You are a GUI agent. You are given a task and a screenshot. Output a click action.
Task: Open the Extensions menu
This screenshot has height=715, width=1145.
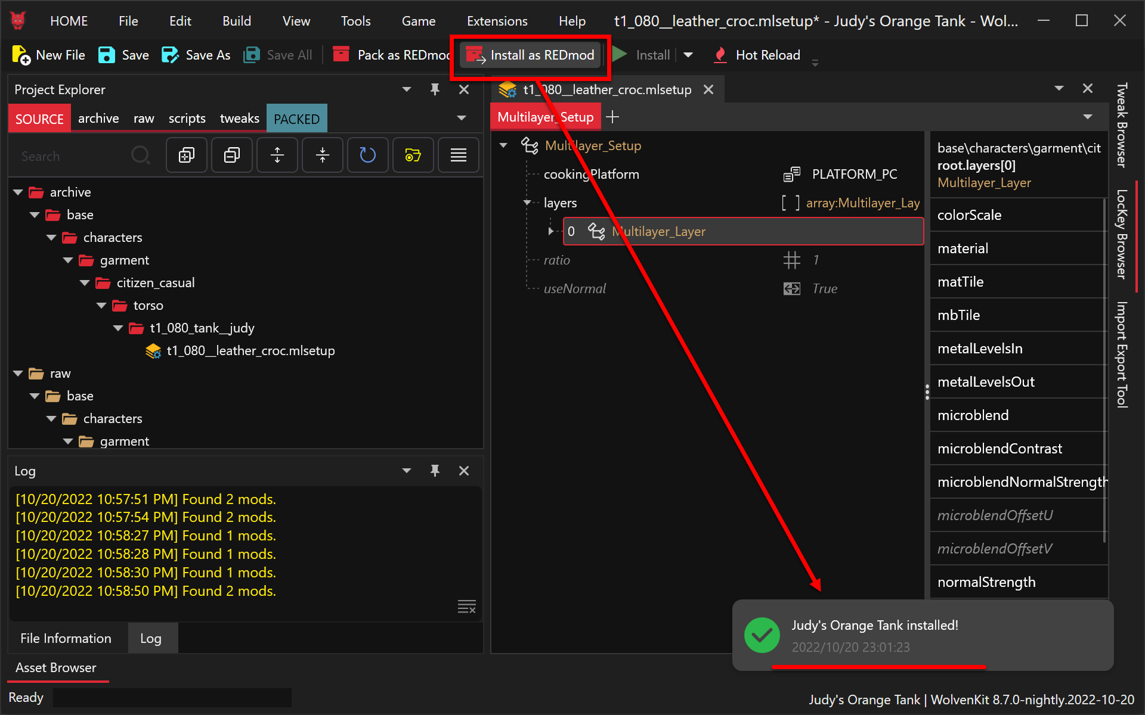click(x=497, y=21)
